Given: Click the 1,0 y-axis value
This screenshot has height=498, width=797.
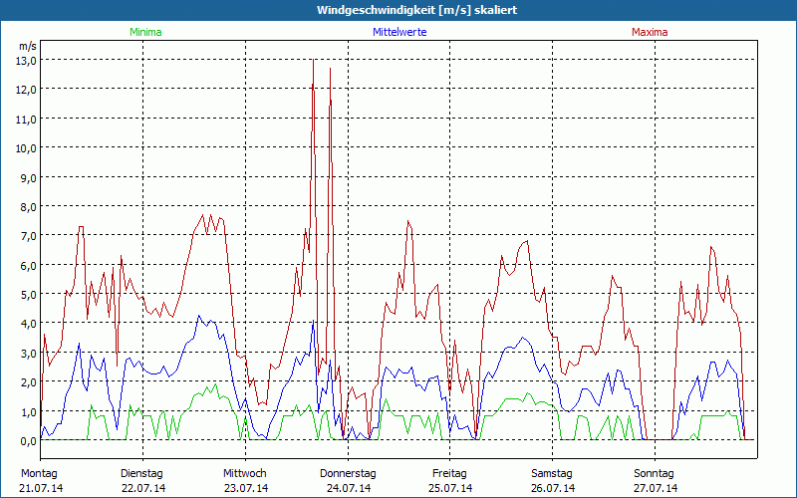Looking at the screenshot, I should tap(29, 412).
